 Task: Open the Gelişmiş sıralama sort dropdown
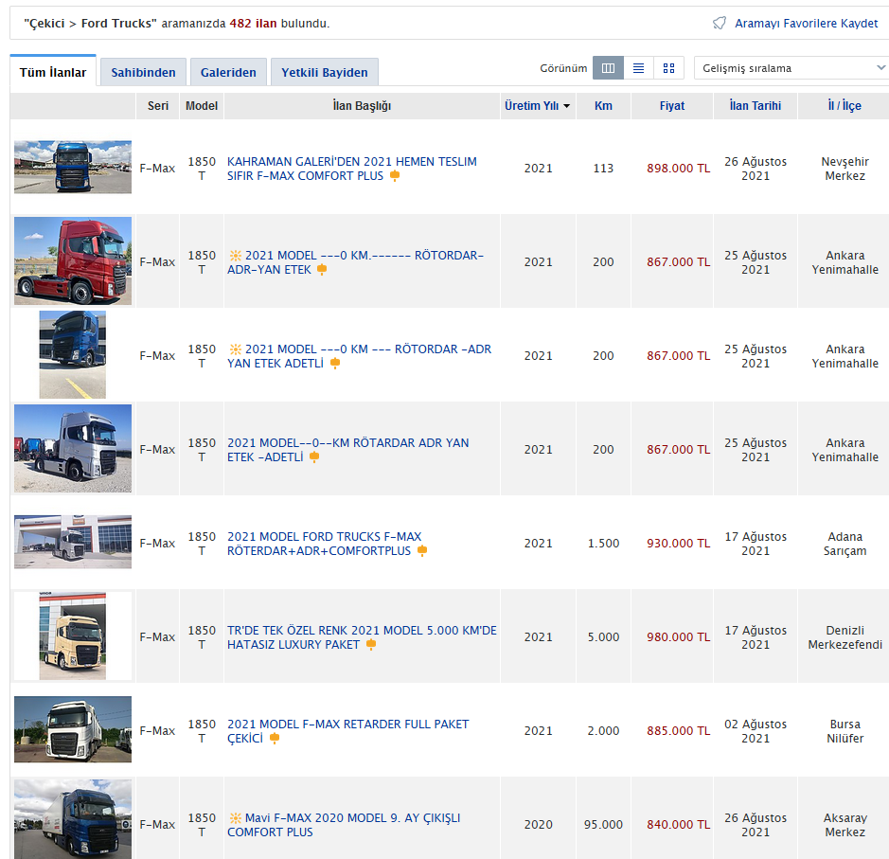(x=791, y=68)
